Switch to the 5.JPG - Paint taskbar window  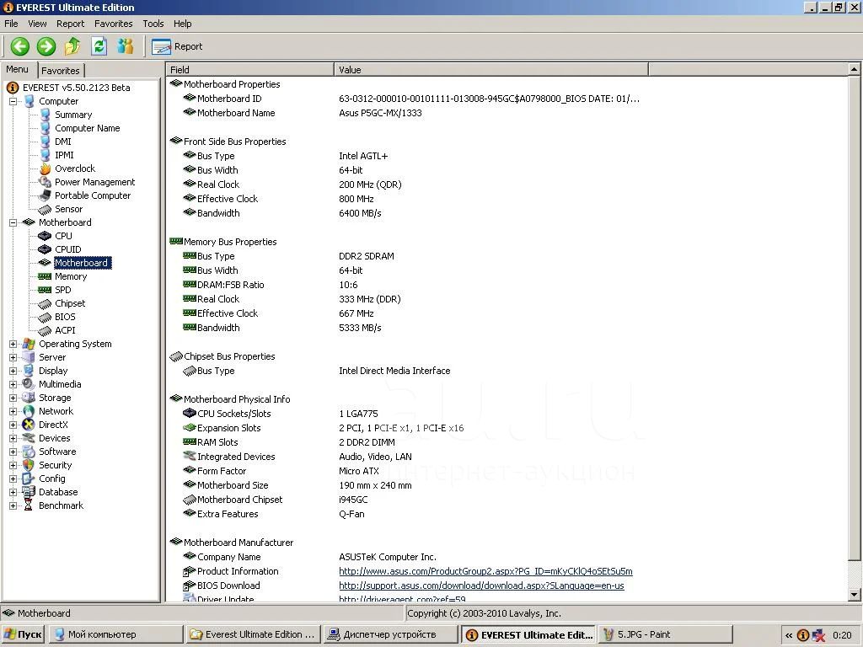click(x=665, y=634)
